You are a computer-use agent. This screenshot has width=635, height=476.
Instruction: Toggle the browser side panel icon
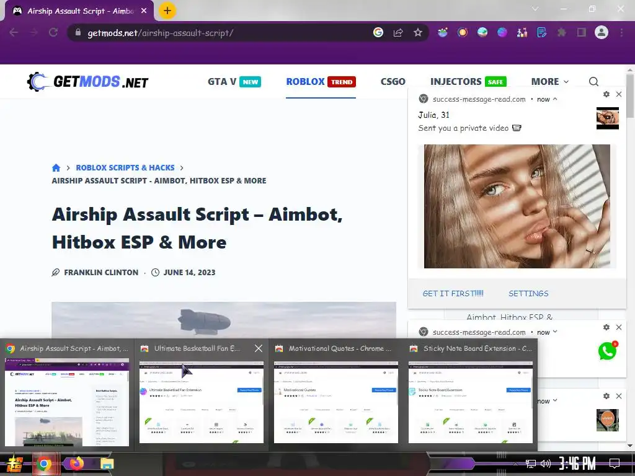coord(582,32)
